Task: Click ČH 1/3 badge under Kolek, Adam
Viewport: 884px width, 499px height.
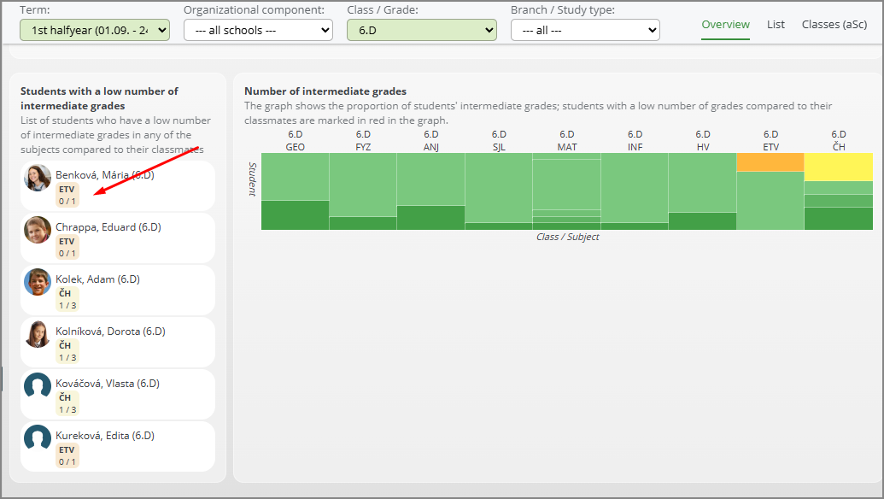Action: [67, 299]
